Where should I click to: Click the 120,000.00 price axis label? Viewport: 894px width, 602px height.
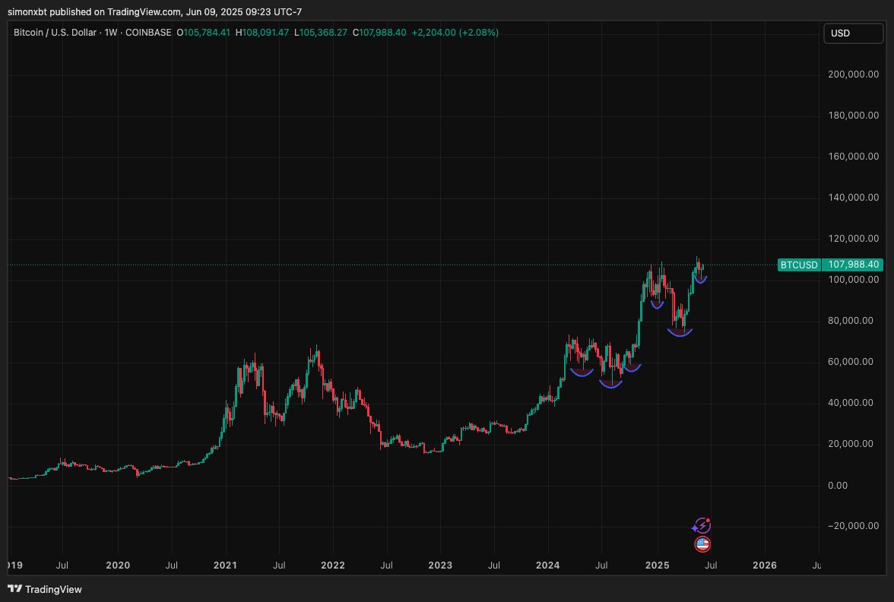pos(853,239)
